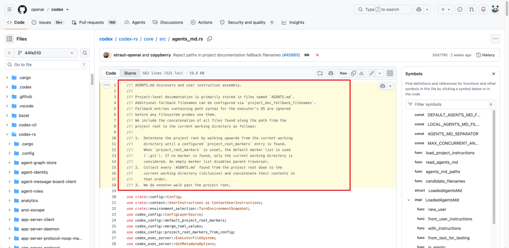Go back with the arrow beside the branch selector

pos(9,53)
